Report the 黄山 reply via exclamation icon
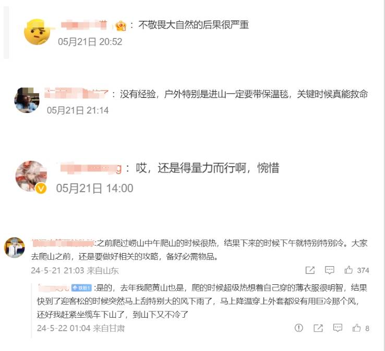The width and height of the screenshot is (385, 351). [298, 328]
